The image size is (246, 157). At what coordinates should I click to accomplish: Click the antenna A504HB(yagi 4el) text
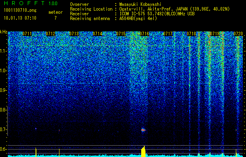138,18
